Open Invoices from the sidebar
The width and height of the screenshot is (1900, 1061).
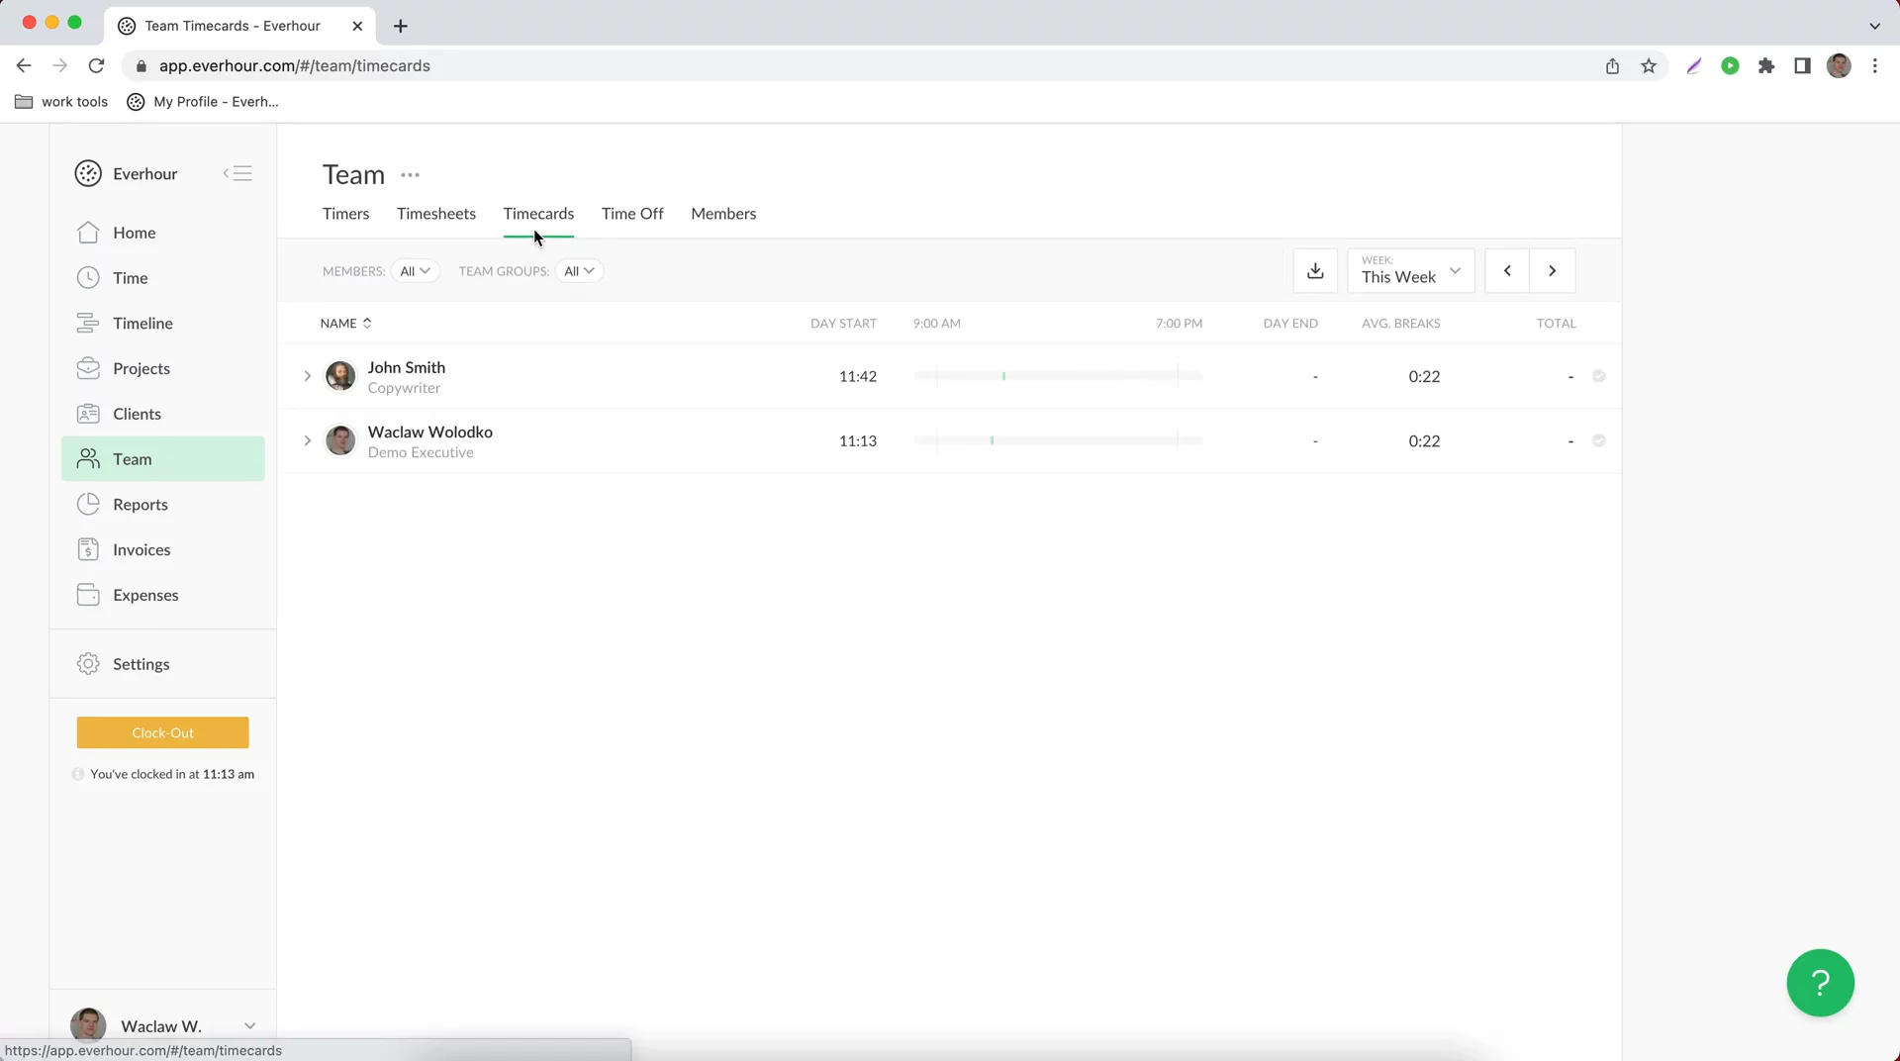(x=141, y=550)
